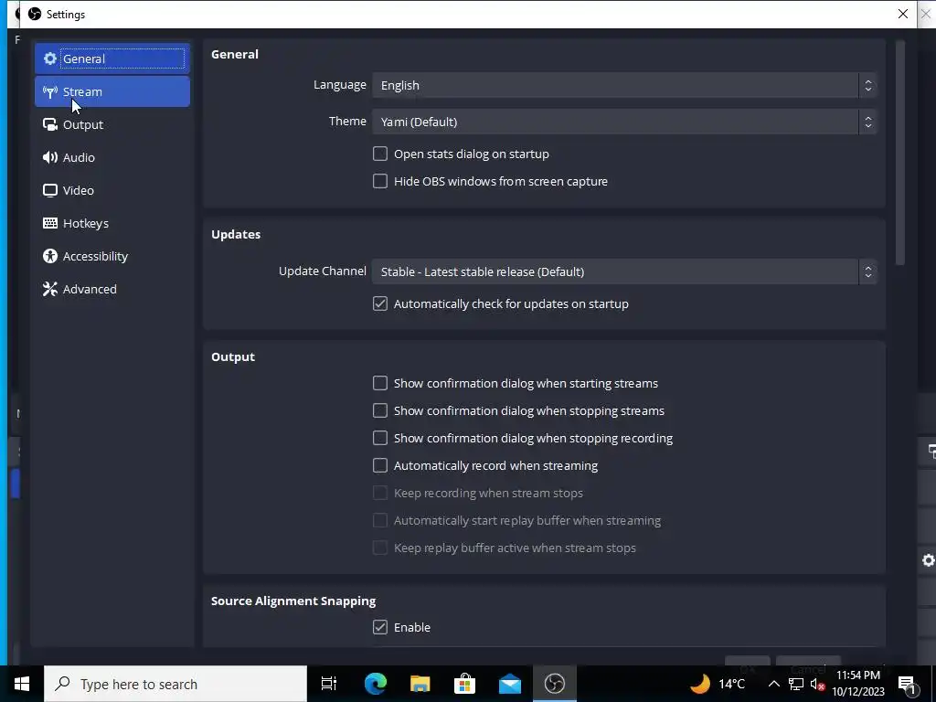Click the network icon in the system tray
The height and width of the screenshot is (702, 936).
[x=796, y=684]
